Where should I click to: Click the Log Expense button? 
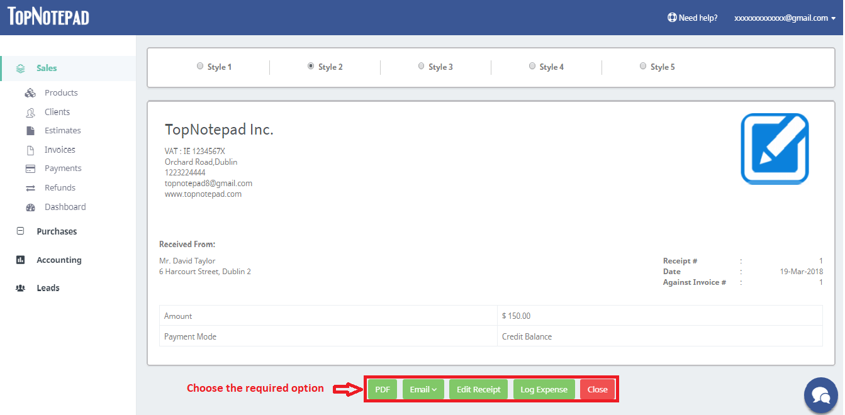544,389
